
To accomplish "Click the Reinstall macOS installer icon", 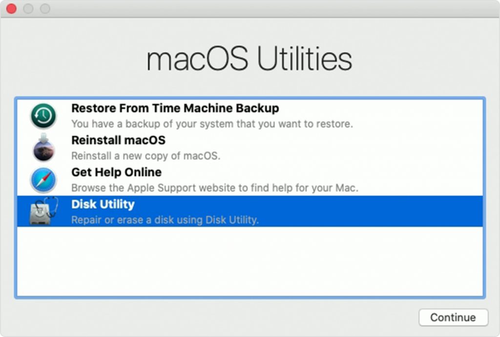I will [x=43, y=148].
